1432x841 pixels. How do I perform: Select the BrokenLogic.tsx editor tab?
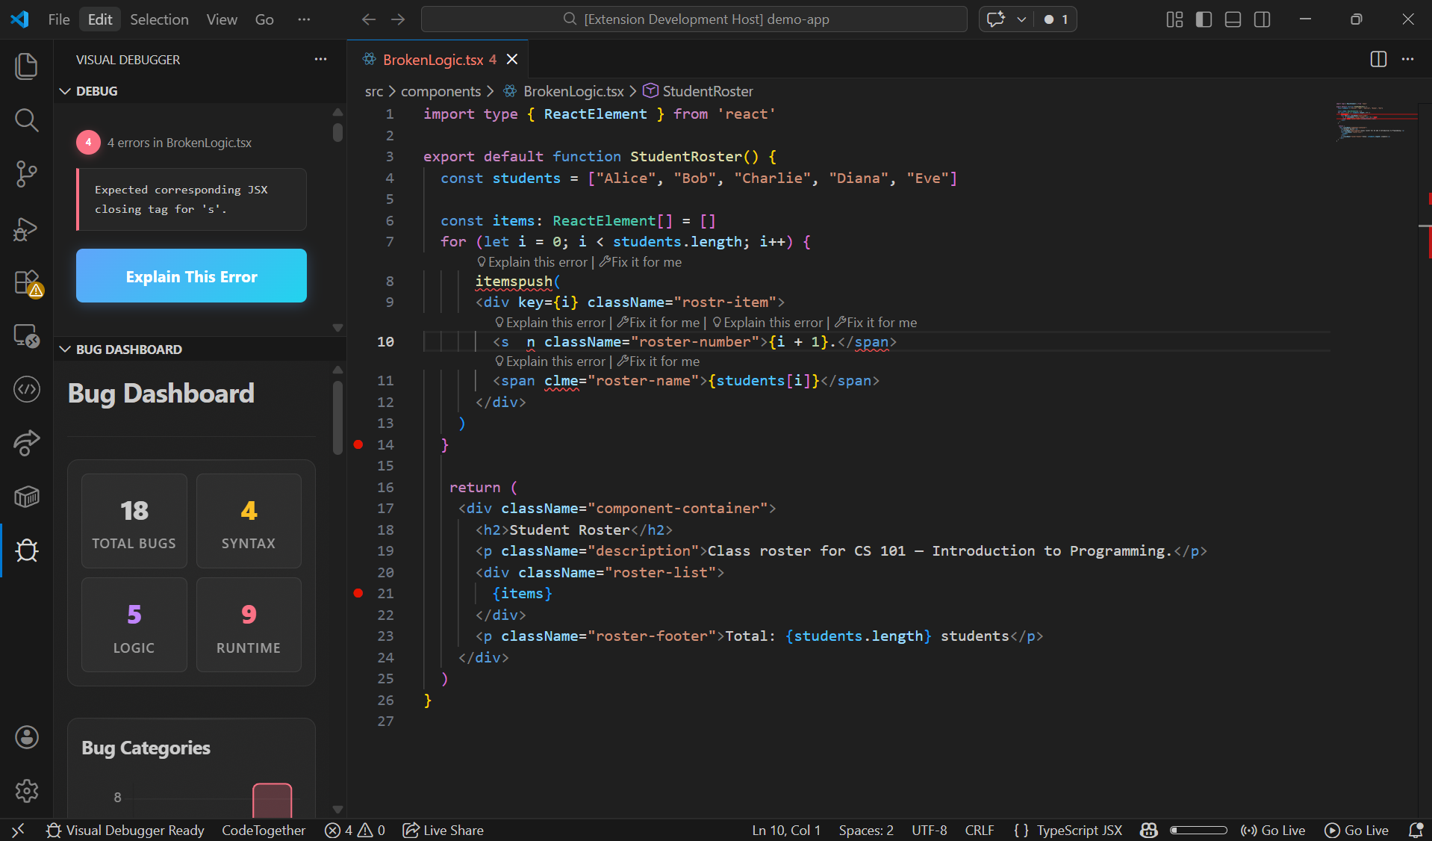[x=433, y=60]
